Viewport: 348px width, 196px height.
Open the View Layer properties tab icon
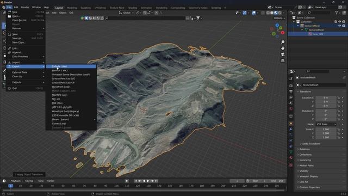pyautogui.click(x=291, y=97)
